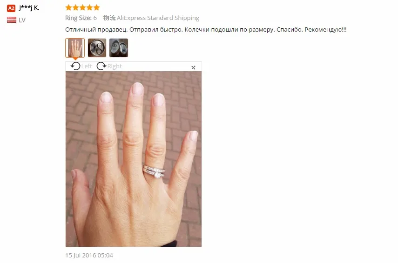Click the Russian review text
This screenshot has height=263, width=398.
coord(206,30)
